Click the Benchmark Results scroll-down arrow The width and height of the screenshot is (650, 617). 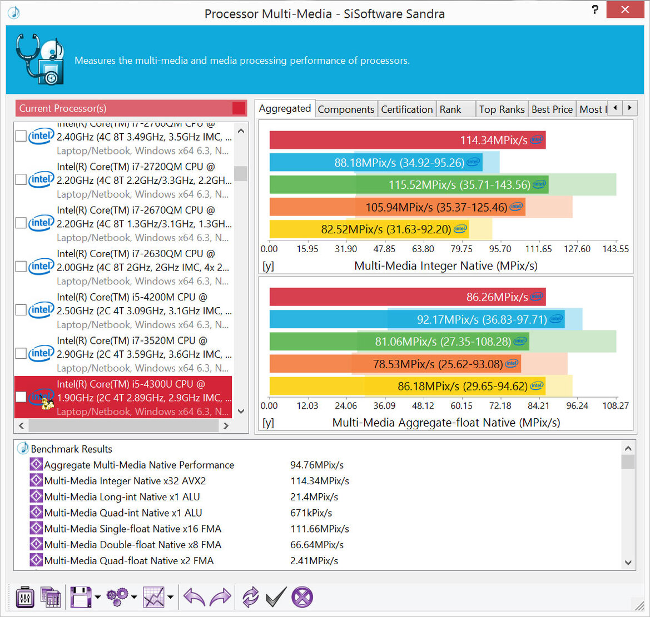(628, 563)
